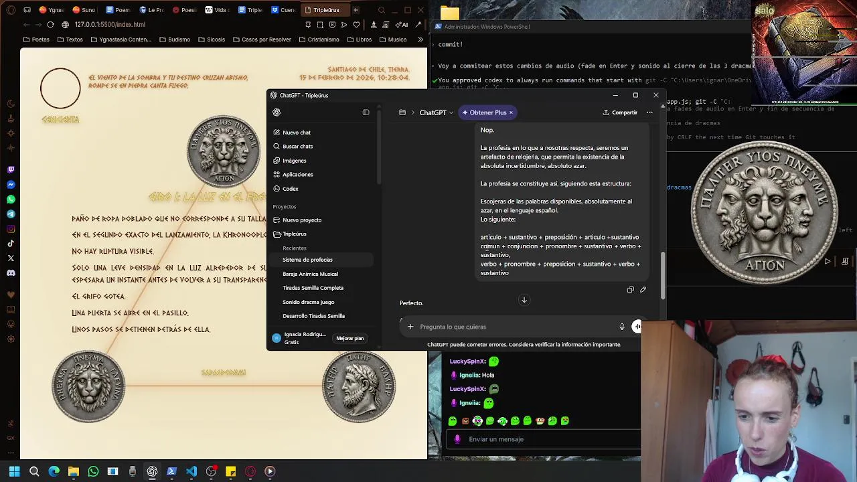Screen dimensions: 857x482
Task: Open the ChatGPT model selector dropdown
Action: tap(436, 112)
